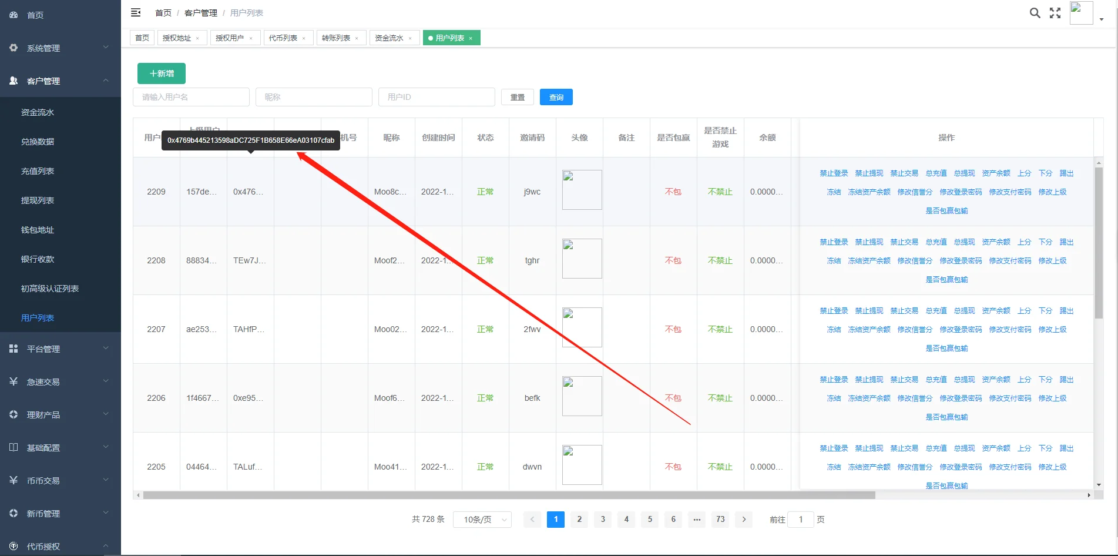Expand 平台管理 sidebar menu

click(59, 349)
